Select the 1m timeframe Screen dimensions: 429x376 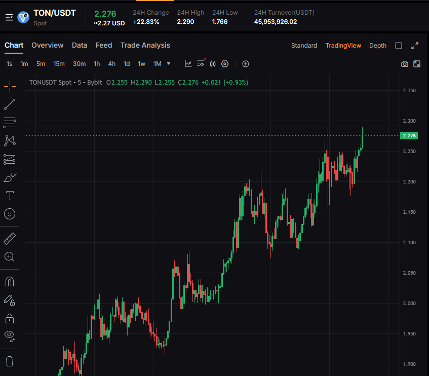(x=24, y=64)
